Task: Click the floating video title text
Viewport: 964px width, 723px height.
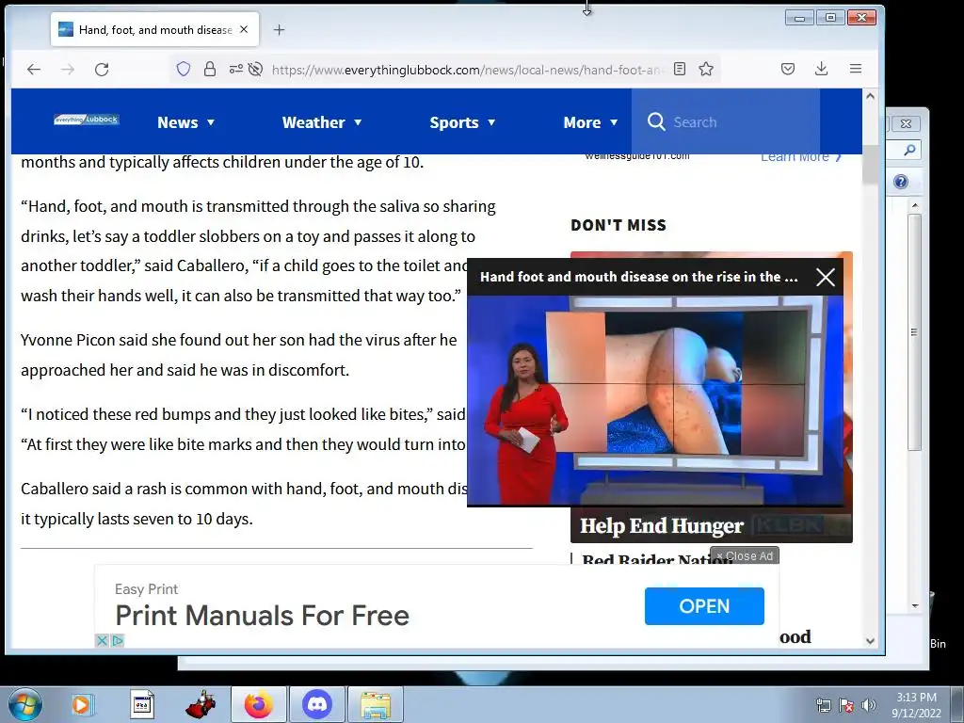Action: coord(639,277)
